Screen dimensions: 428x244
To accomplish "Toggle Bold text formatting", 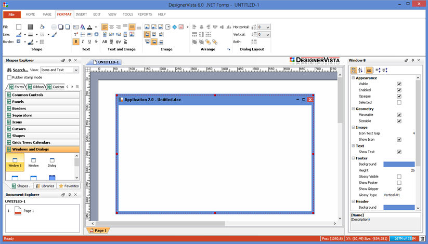I will click(x=76, y=42).
